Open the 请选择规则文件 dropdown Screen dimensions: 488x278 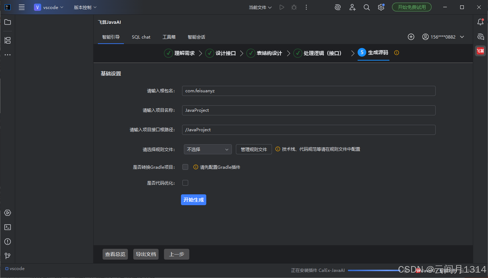[208, 149]
